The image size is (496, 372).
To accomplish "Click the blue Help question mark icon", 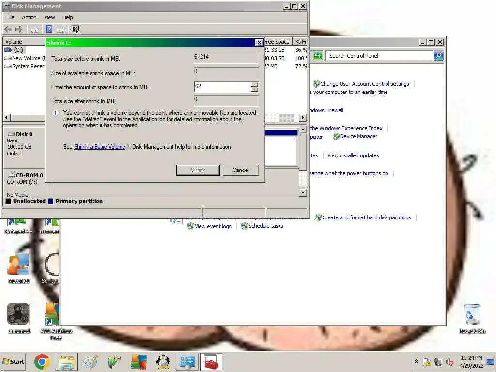I will [49, 30].
